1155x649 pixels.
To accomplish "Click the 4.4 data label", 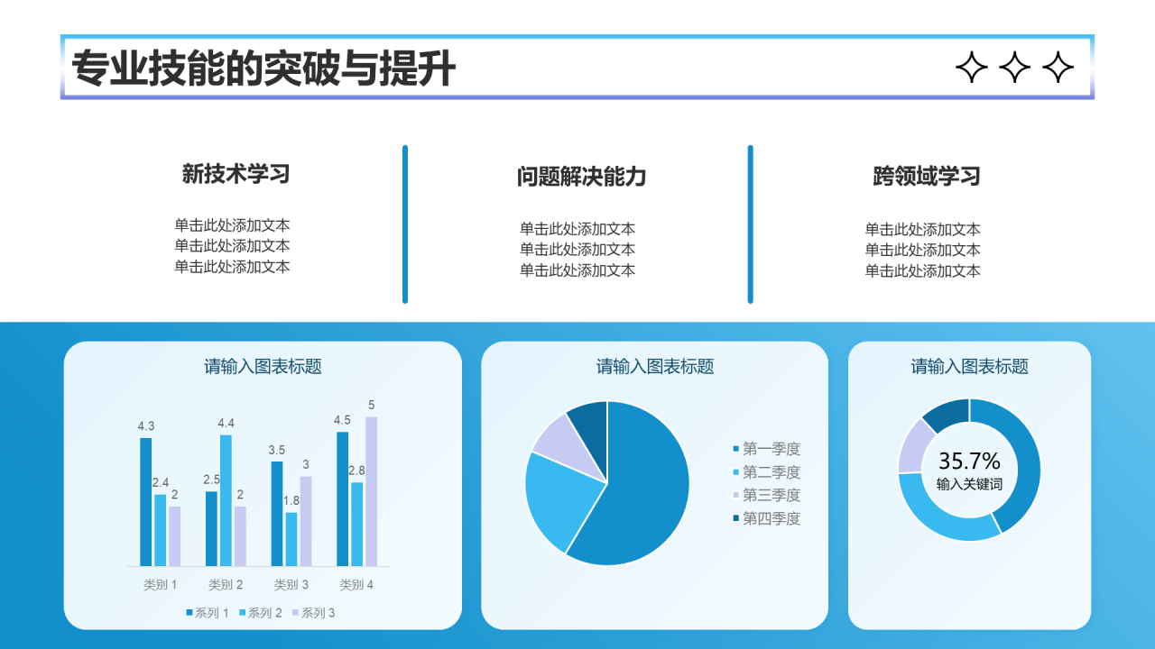I will [226, 423].
